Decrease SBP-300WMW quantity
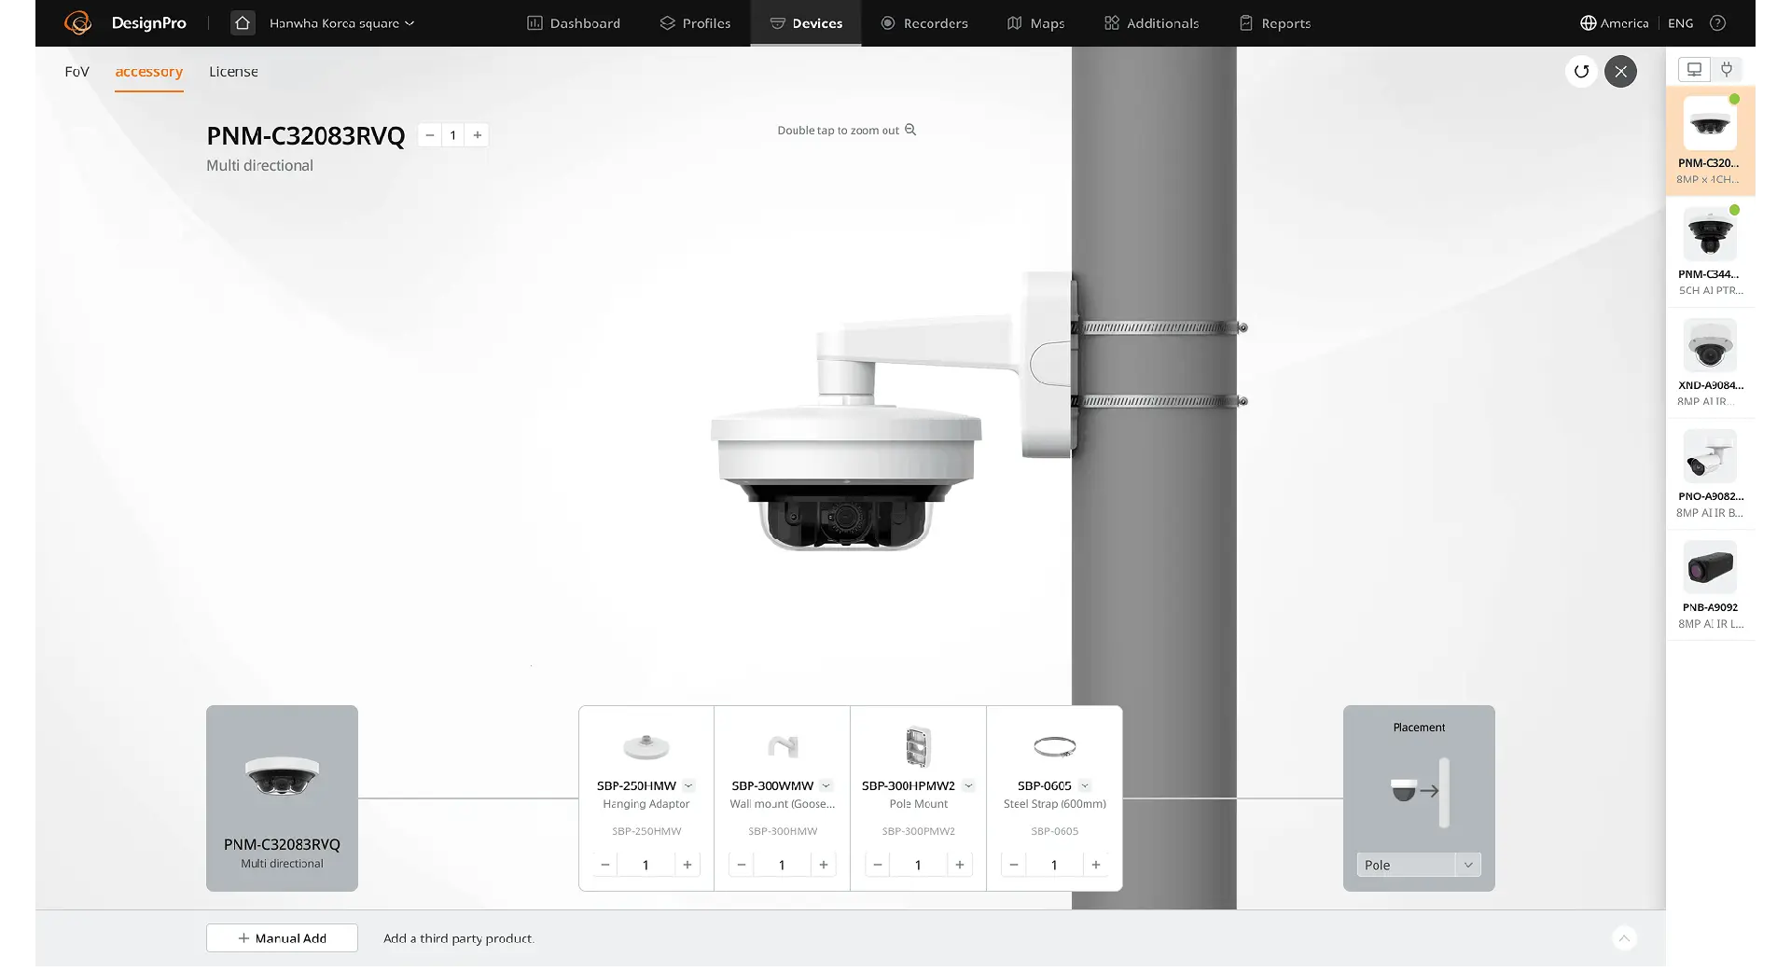The image size is (1791, 971). [x=741, y=865]
